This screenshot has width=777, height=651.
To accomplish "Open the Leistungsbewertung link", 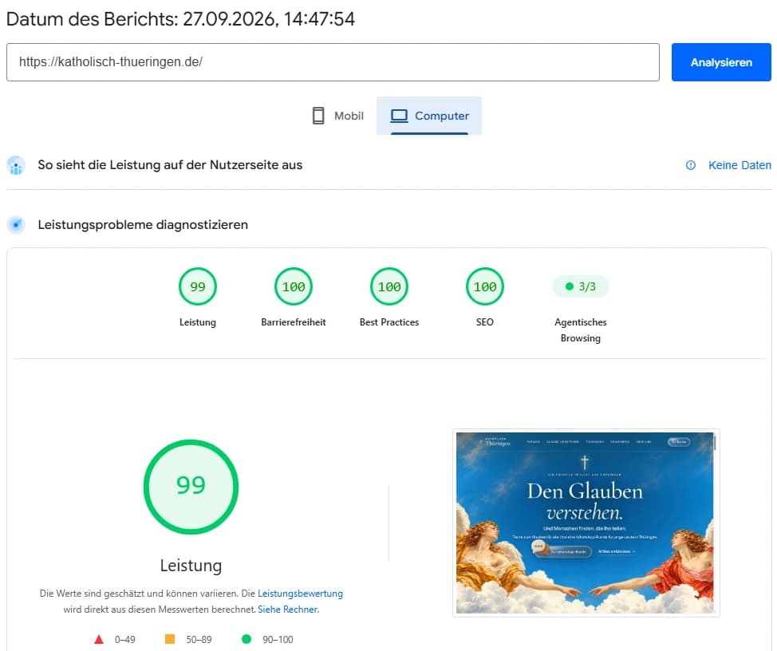I will (x=300, y=593).
